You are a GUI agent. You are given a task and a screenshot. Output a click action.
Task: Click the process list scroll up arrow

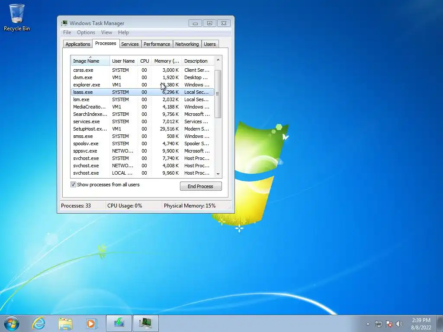coord(218,60)
